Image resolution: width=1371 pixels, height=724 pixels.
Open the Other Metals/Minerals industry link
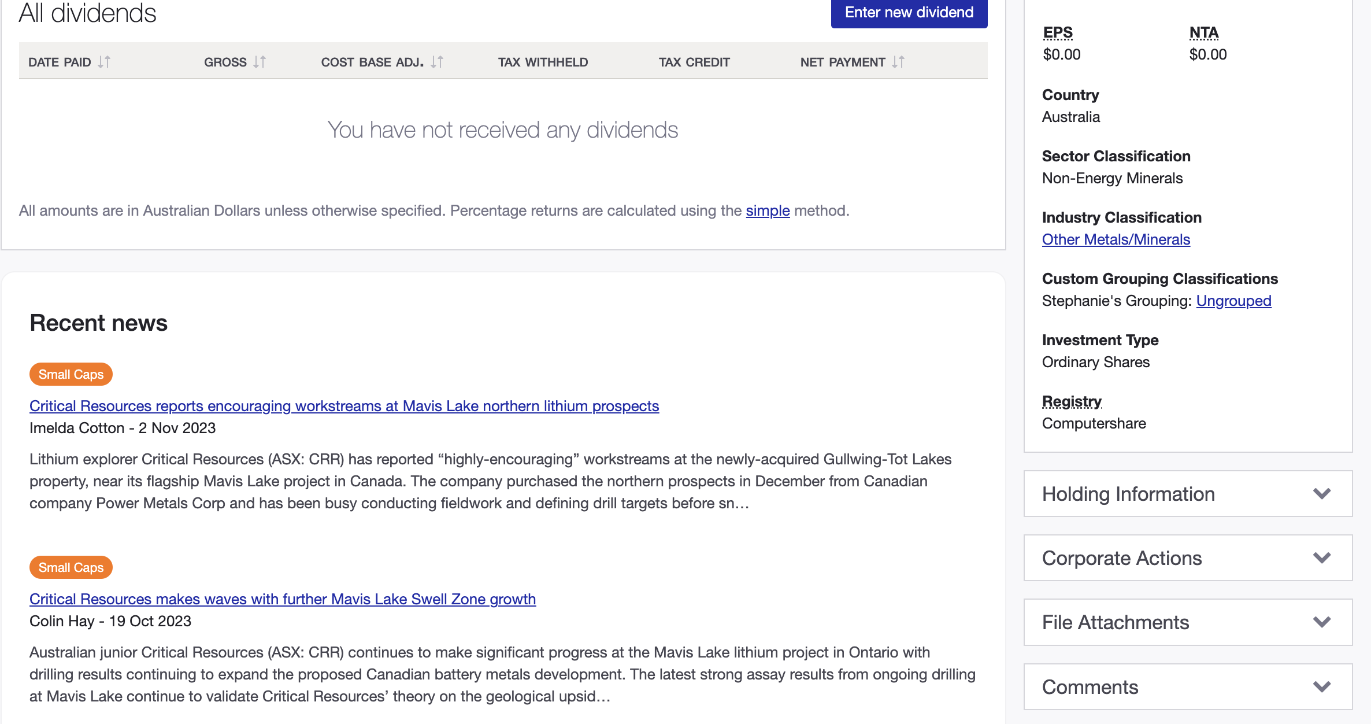point(1116,239)
